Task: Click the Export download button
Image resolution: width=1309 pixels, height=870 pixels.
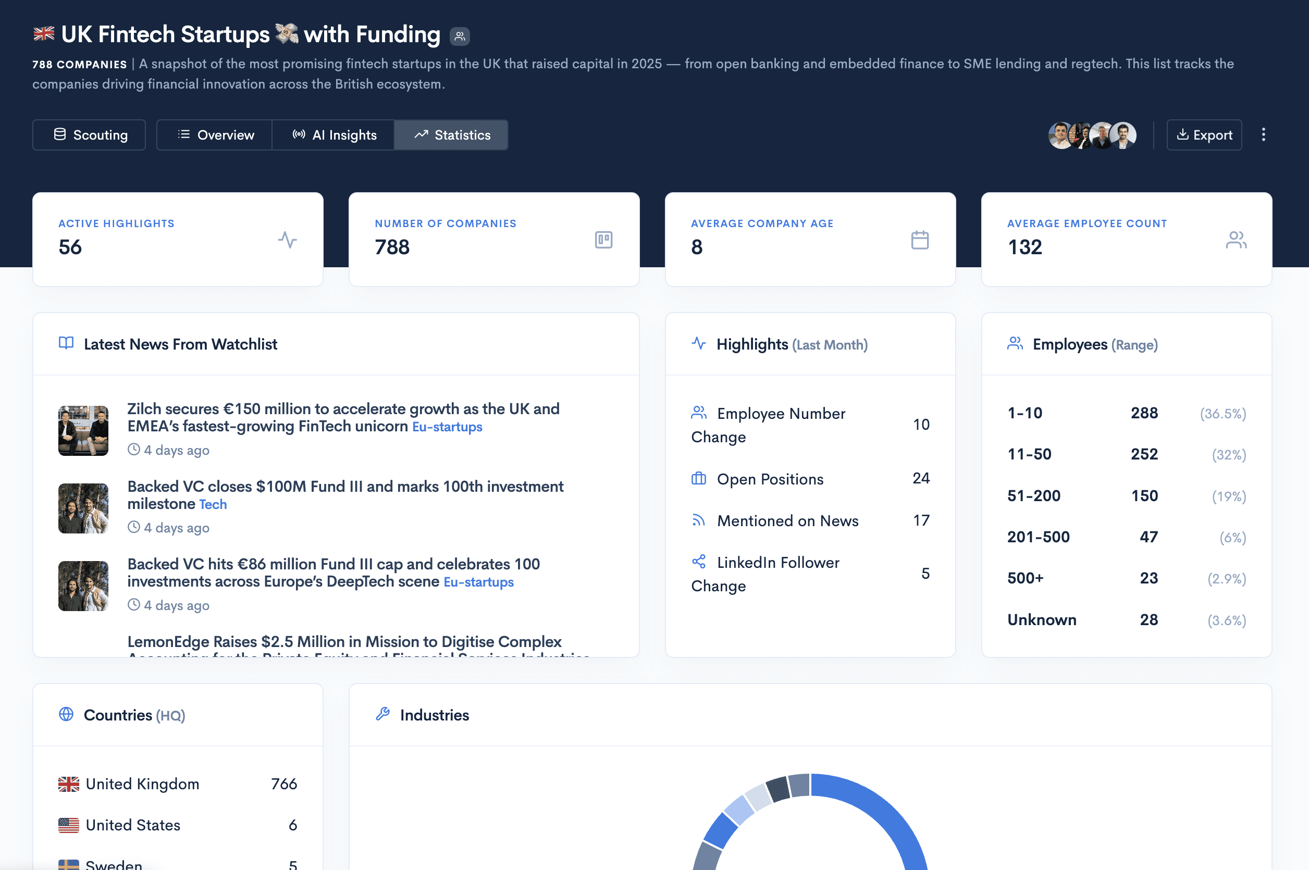Action: [x=1204, y=135]
